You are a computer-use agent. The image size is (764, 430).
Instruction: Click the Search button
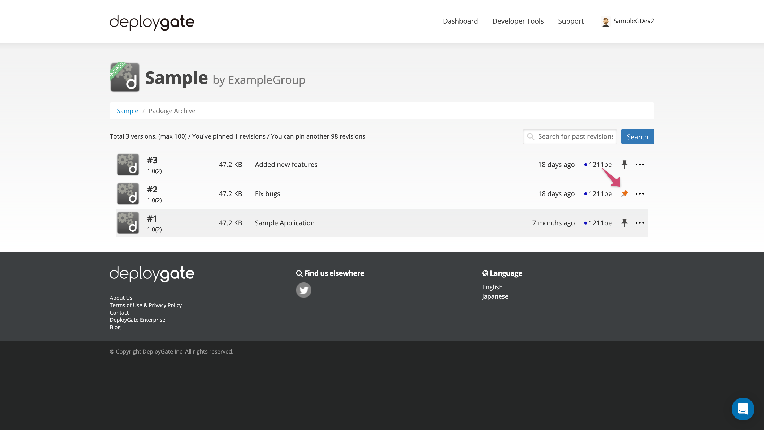coord(637,136)
